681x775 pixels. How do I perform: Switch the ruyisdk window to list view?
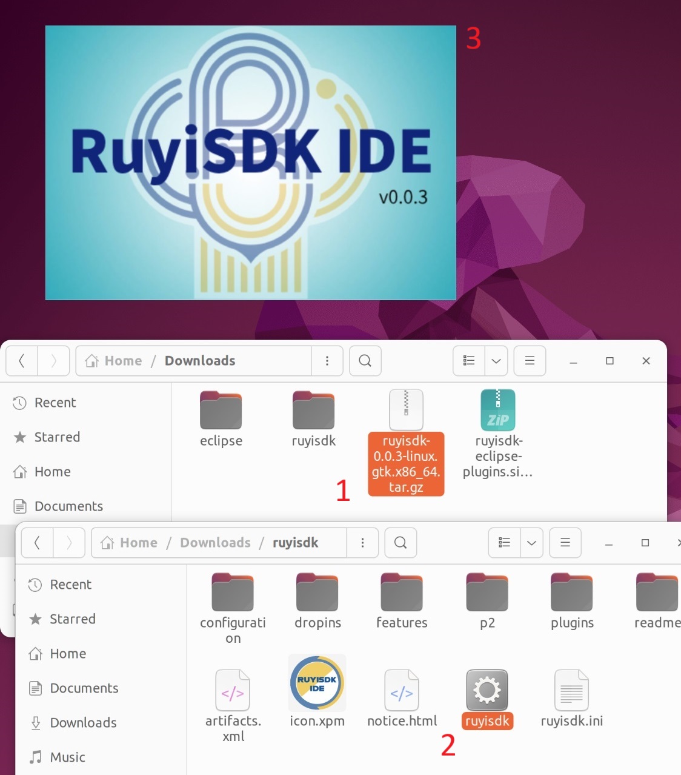pos(503,543)
